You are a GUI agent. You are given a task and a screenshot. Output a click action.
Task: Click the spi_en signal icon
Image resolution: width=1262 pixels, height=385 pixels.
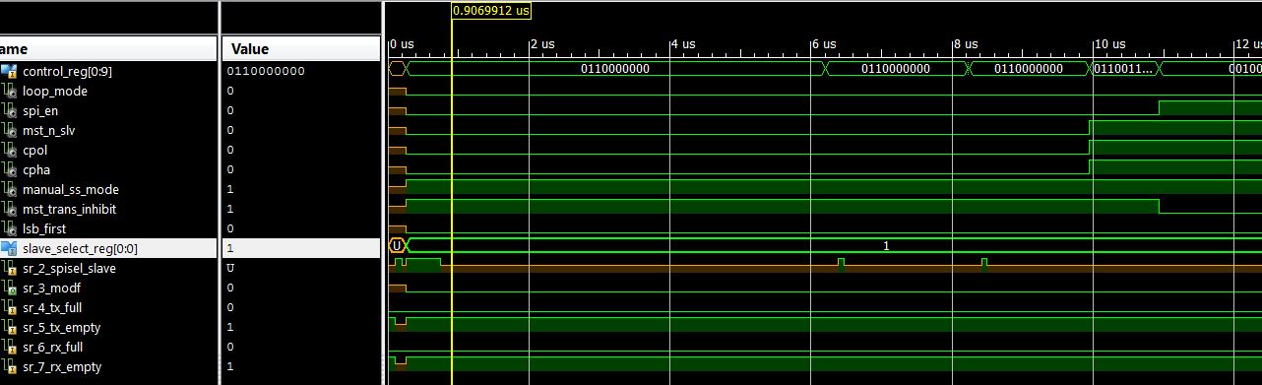coord(9,110)
